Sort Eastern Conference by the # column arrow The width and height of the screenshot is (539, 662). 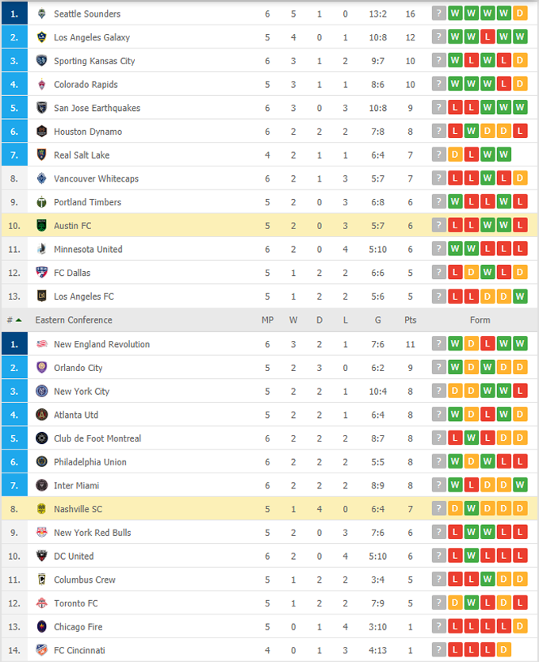tap(18, 320)
